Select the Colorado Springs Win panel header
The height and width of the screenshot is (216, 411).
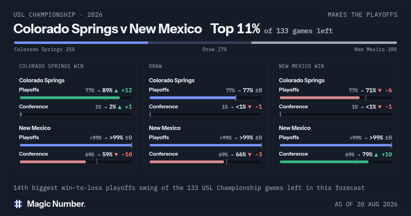pos(51,66)
